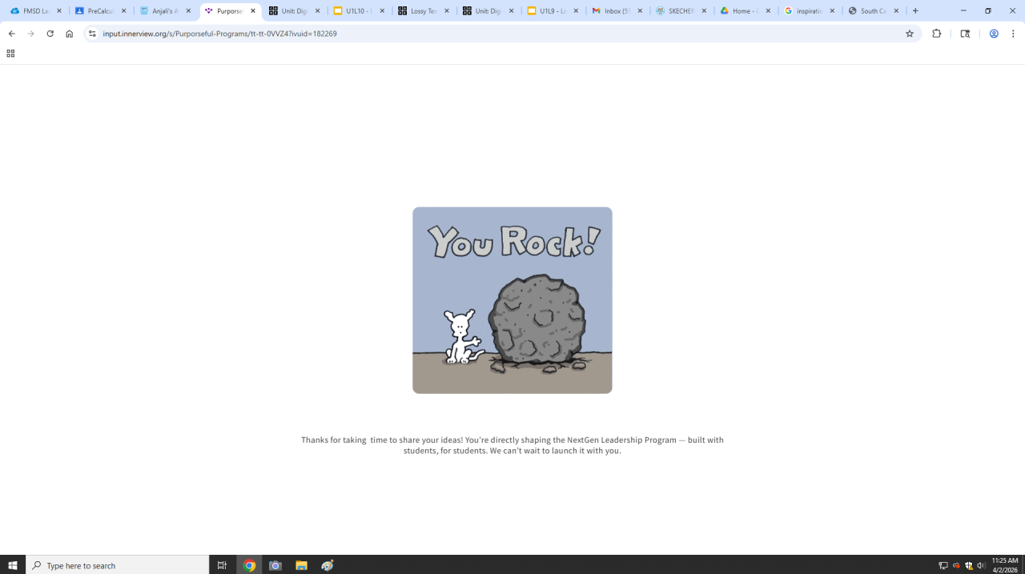
Task: Close the South Ca tab
Action: point(897,11)
